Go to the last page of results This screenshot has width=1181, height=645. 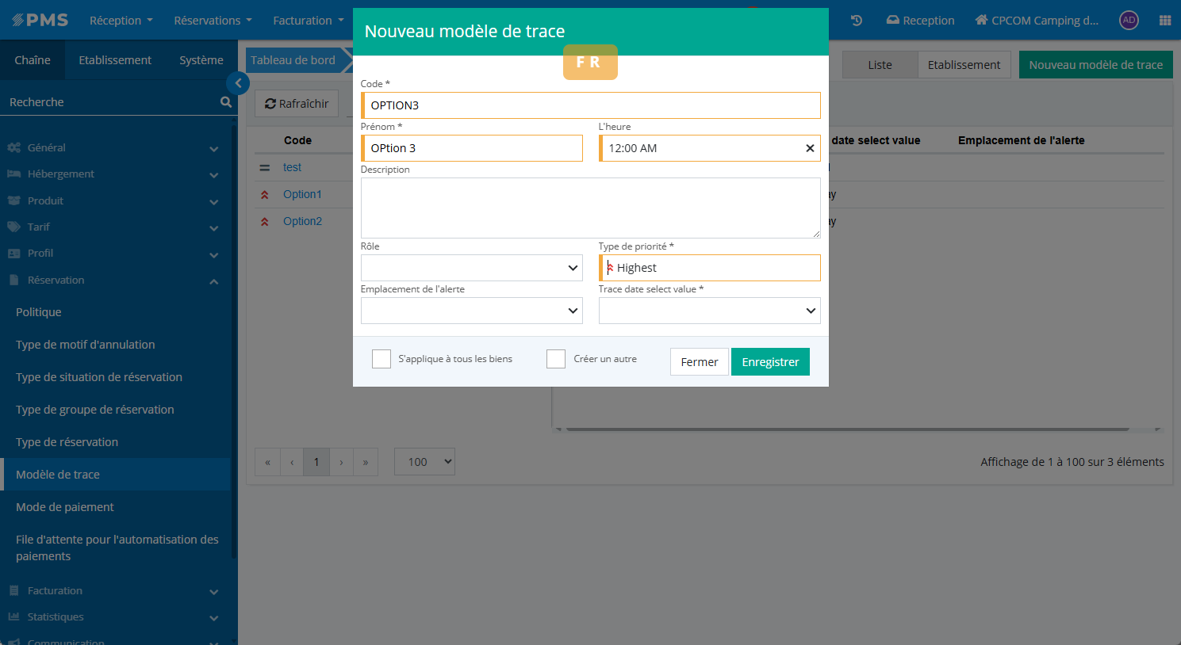tap(365, 462)
